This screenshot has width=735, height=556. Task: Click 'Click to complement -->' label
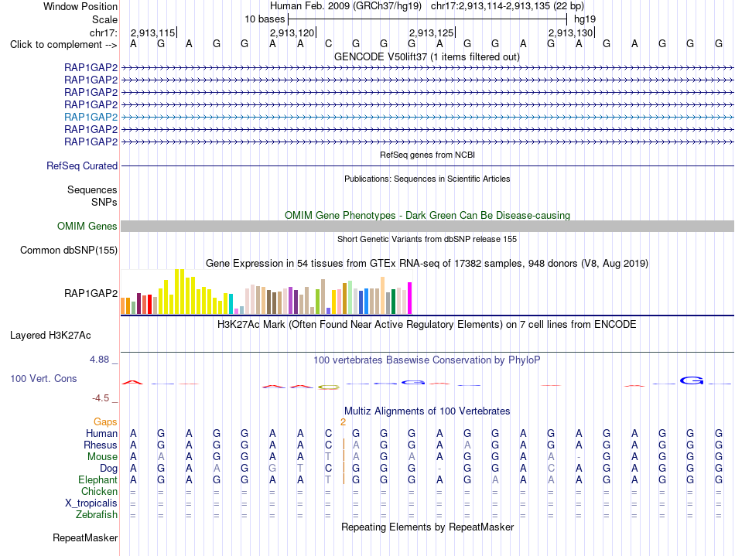coord(63,45)
